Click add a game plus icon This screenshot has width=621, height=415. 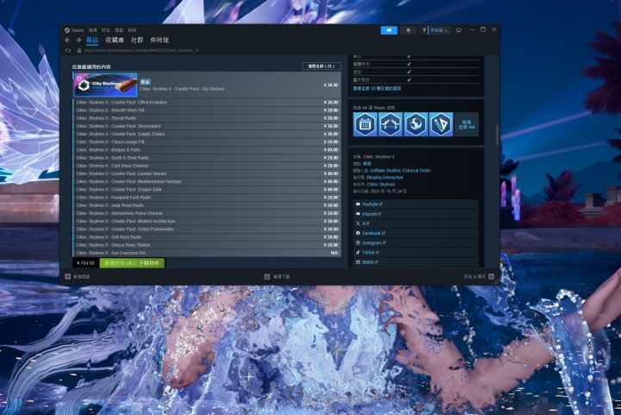[68, 276]
